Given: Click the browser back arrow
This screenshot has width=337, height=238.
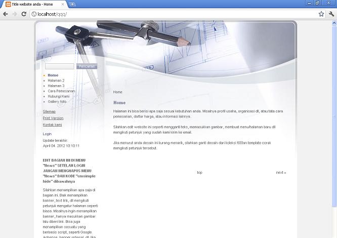Looking at the screenshot, I should tap(6, 14).
